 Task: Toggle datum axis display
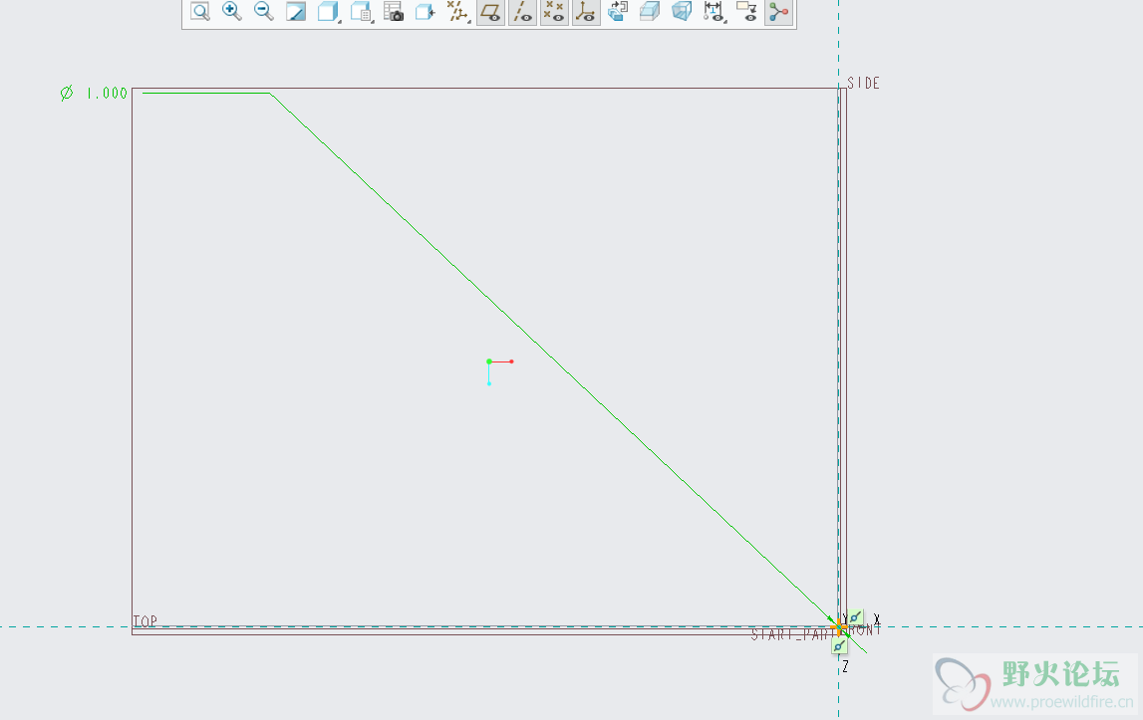pyautogui.click(x=522, y=11)
